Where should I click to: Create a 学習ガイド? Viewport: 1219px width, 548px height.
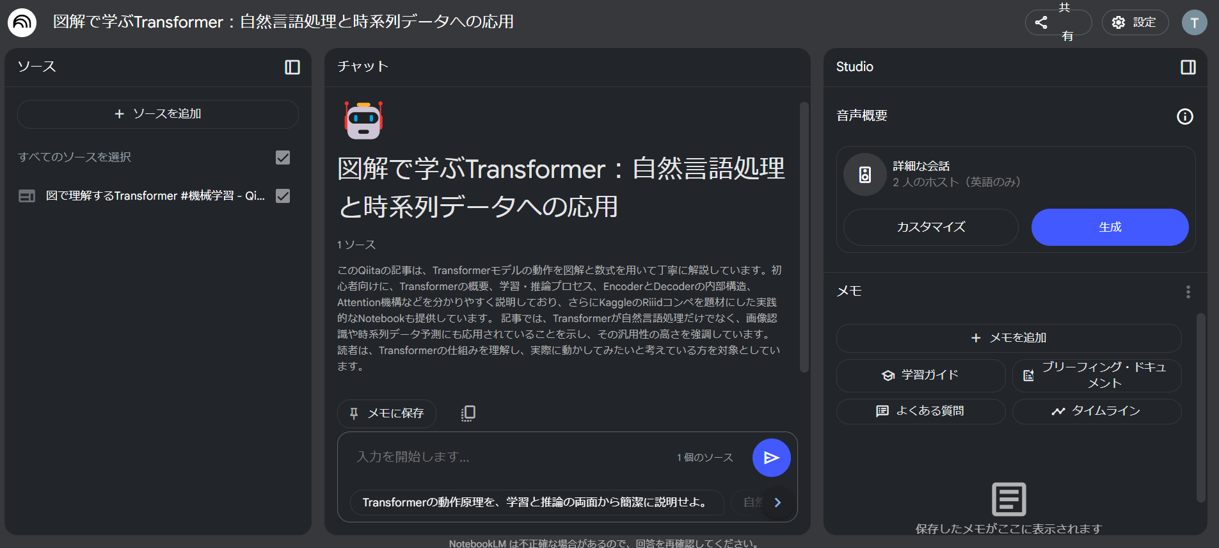(921, 375)
